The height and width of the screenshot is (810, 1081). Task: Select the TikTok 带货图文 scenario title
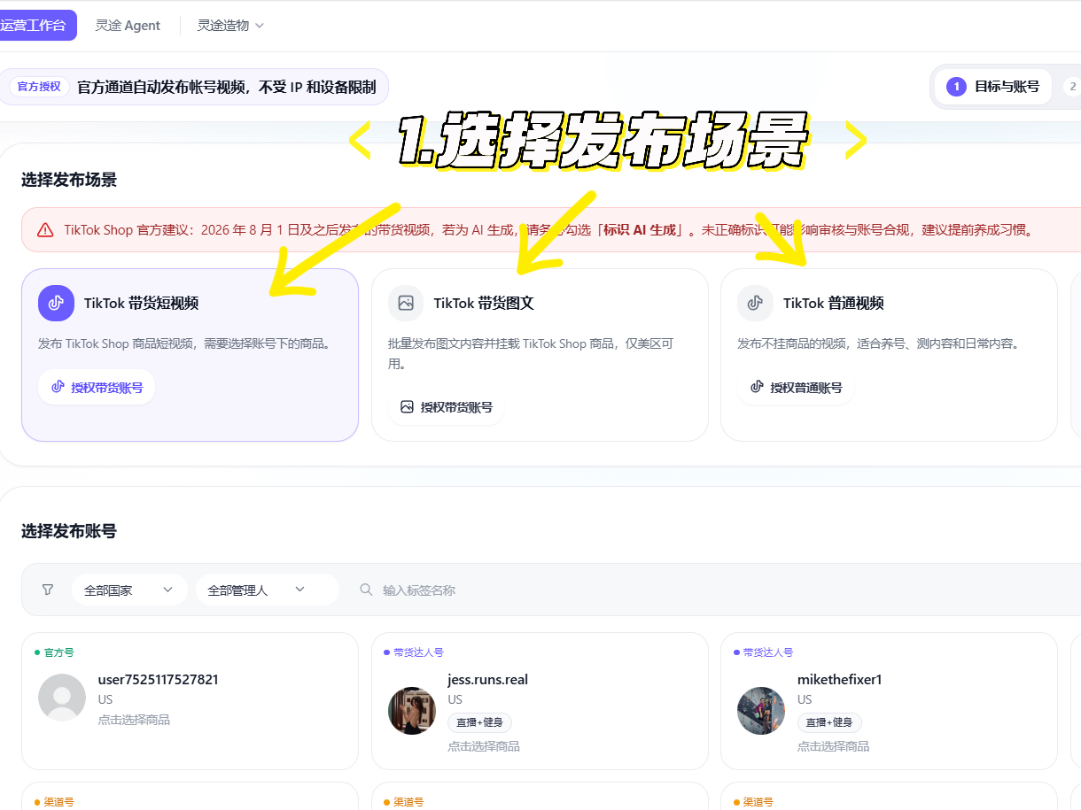484,303
